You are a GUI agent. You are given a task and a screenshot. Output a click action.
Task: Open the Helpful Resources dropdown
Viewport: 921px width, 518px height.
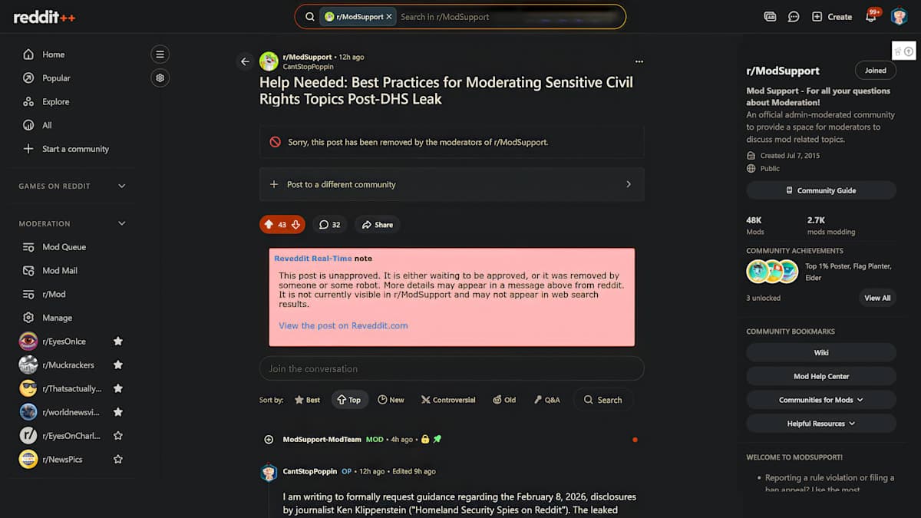820,423
